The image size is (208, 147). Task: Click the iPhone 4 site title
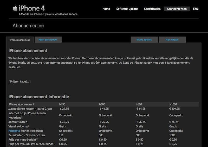(32, 8)
